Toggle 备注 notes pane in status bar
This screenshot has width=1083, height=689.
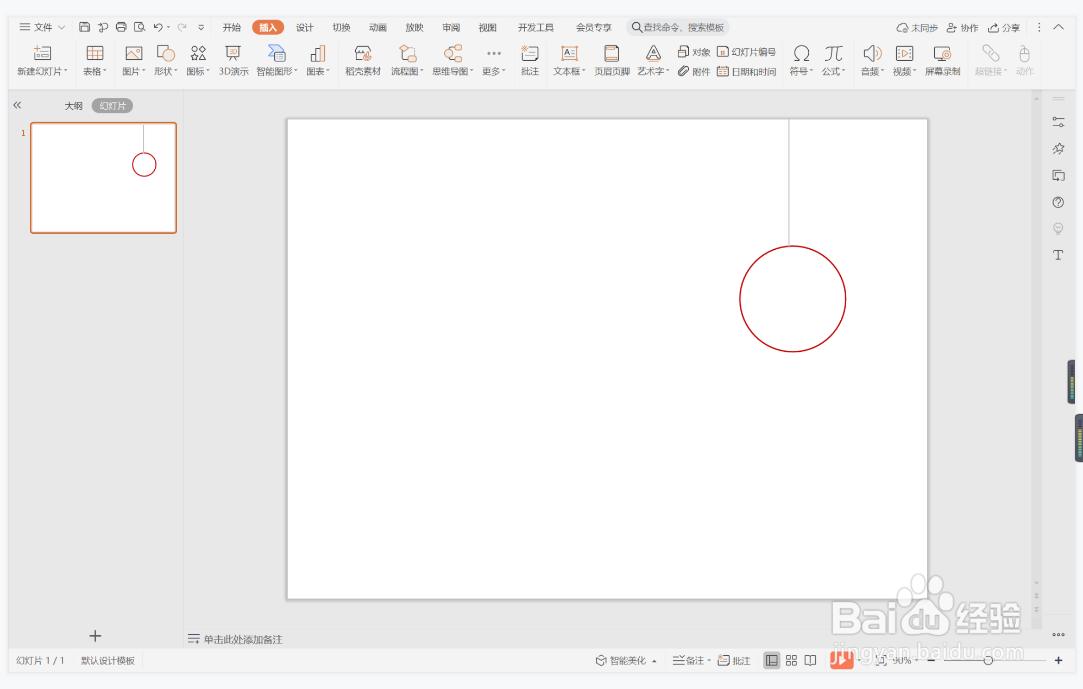coord(690,660)
